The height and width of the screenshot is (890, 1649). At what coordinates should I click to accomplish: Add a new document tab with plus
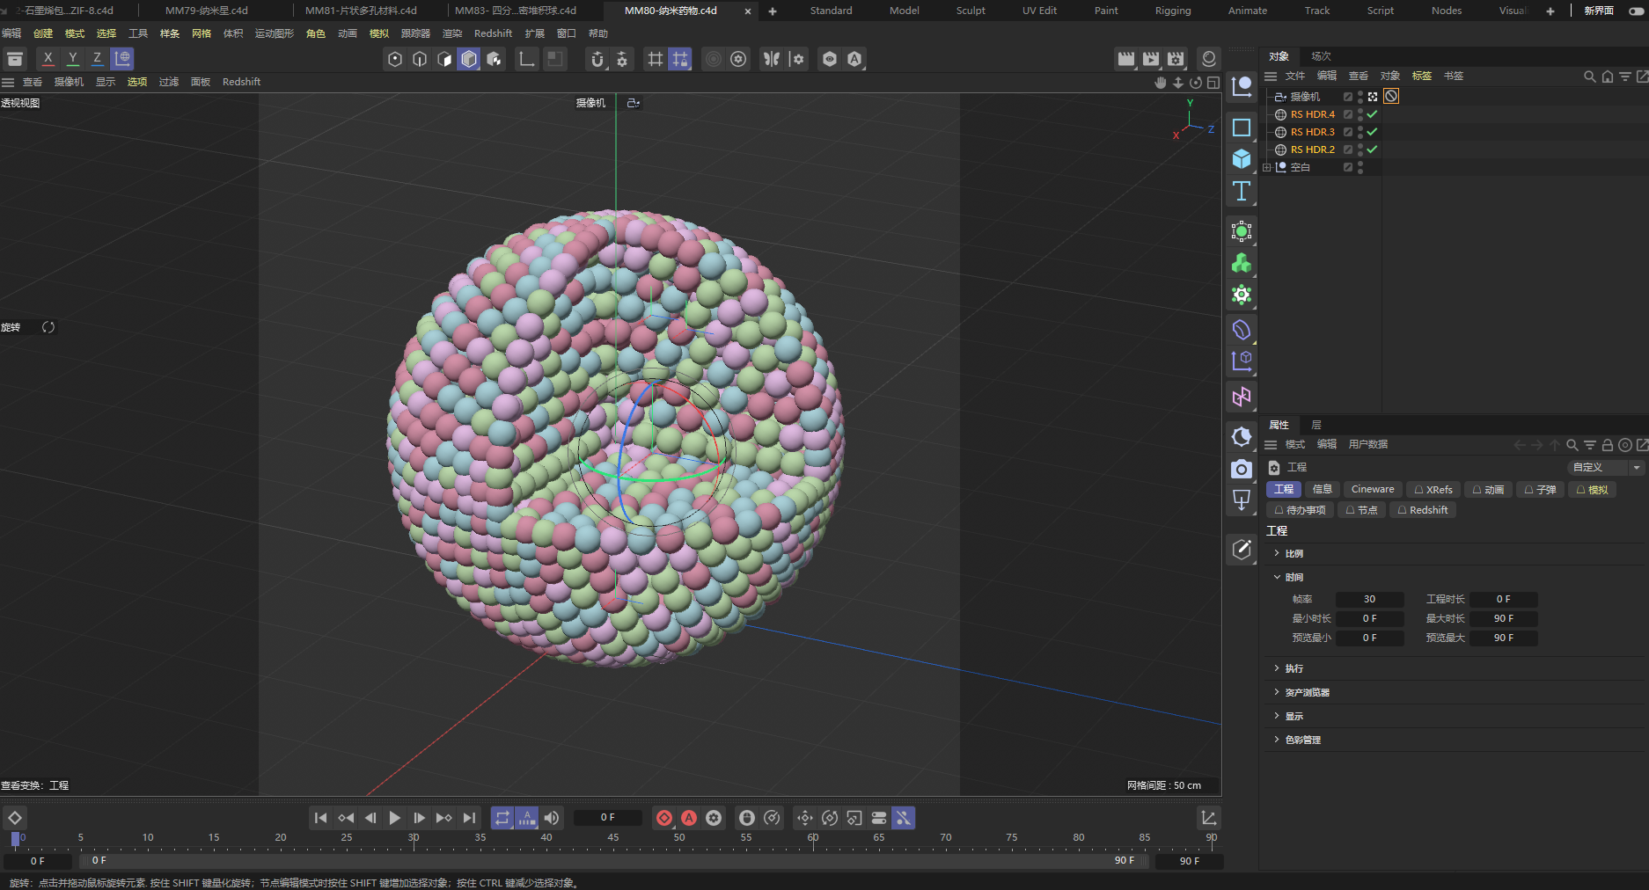[x=773, y=11]
